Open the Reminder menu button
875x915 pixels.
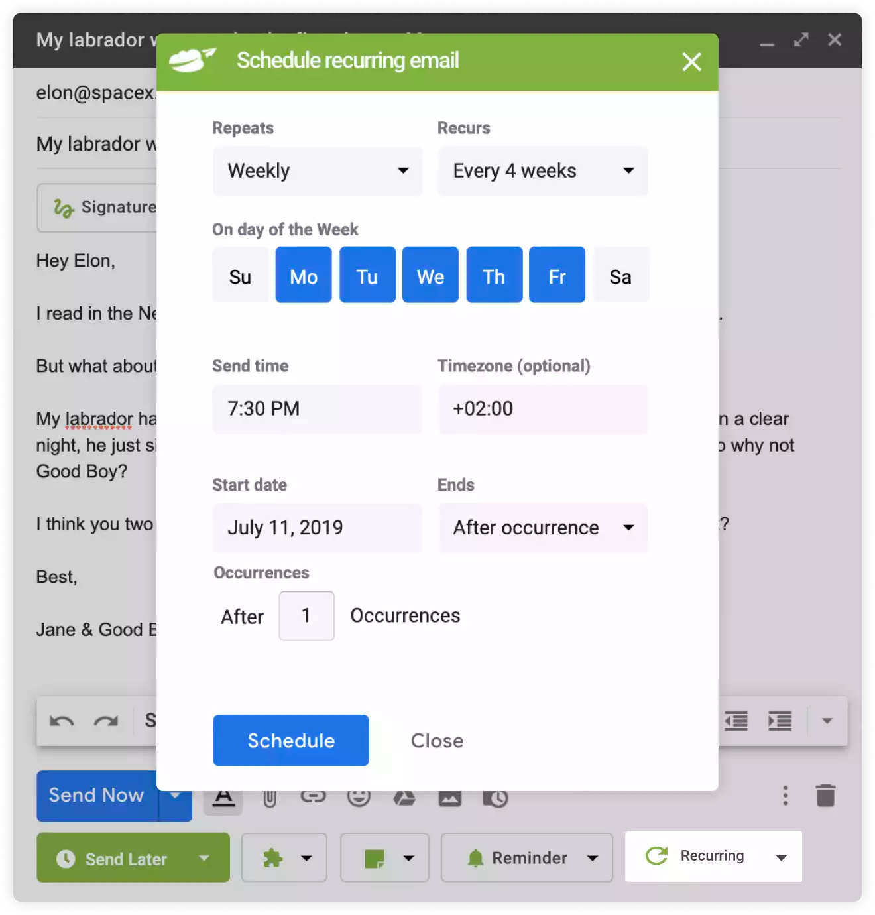coord(527,858)
